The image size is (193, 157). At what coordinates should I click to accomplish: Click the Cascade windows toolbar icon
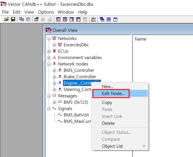(102, 19)
